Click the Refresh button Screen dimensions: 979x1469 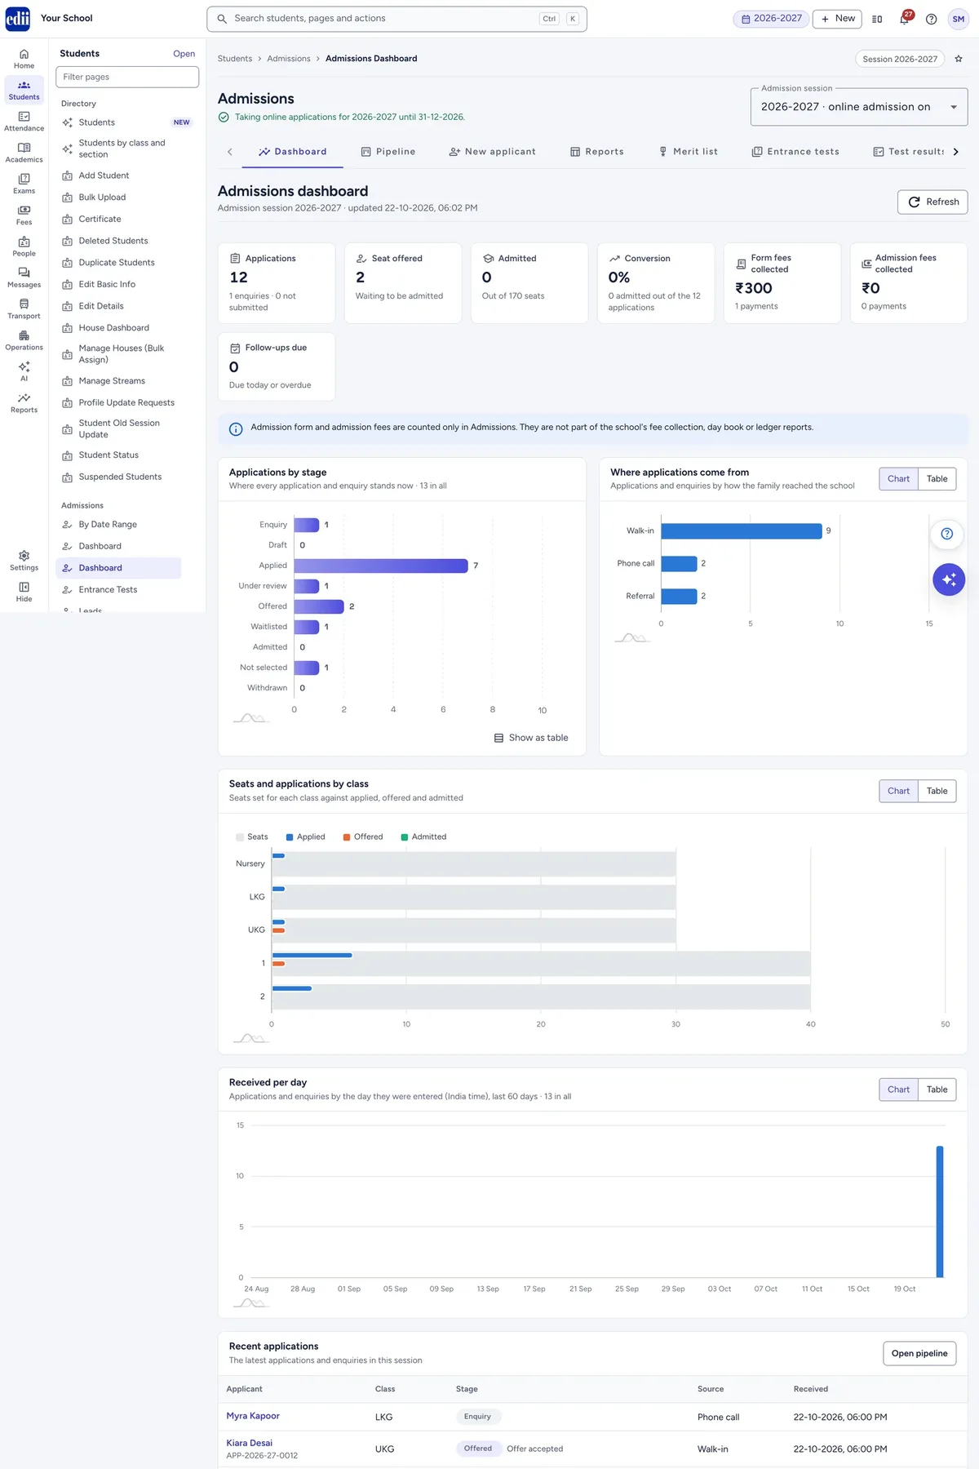tap(932, 202)
